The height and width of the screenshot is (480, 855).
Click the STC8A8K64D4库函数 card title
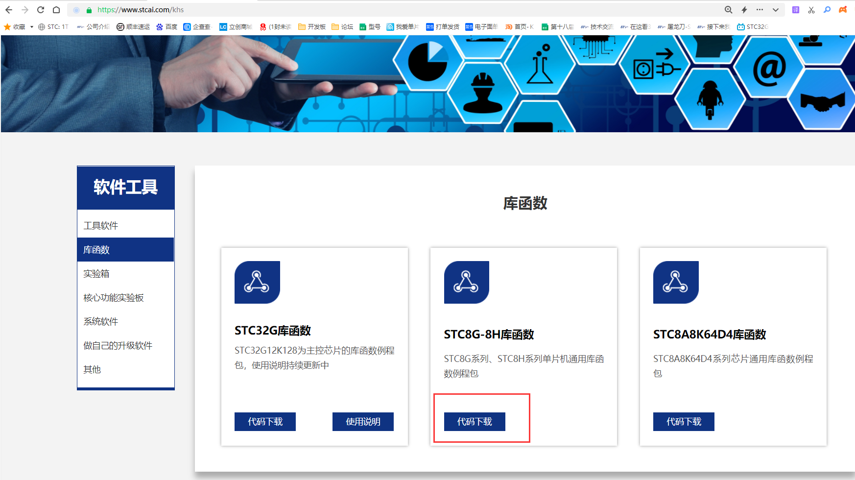click(x=710, y=335)
